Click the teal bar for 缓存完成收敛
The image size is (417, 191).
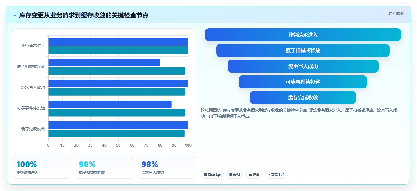[117, 133]
